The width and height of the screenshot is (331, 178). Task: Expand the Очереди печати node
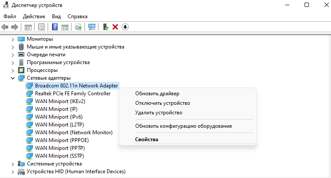pos(13,55)
